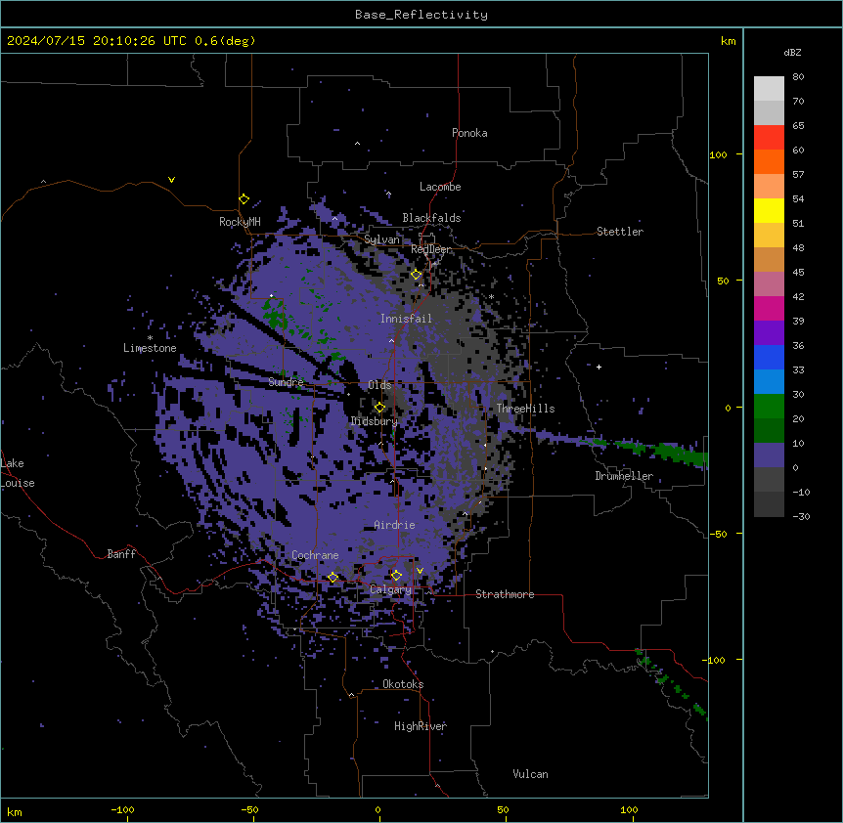Viewport: 843px width, 823px height.
Task: Pick the magenta swatch between 42 and 39 dBZ
Action: (769, 308)
